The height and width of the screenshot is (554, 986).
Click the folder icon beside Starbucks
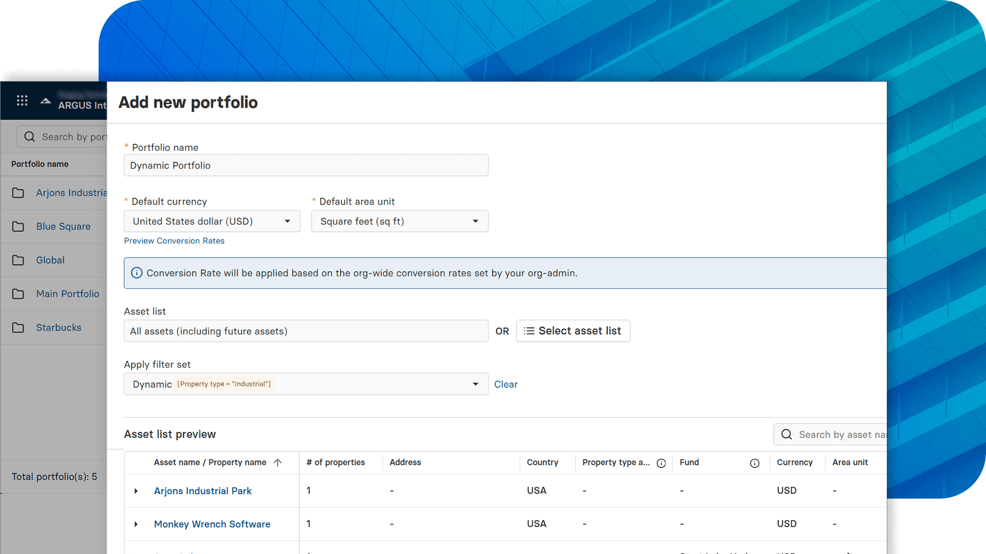click(x=18, y=327)
